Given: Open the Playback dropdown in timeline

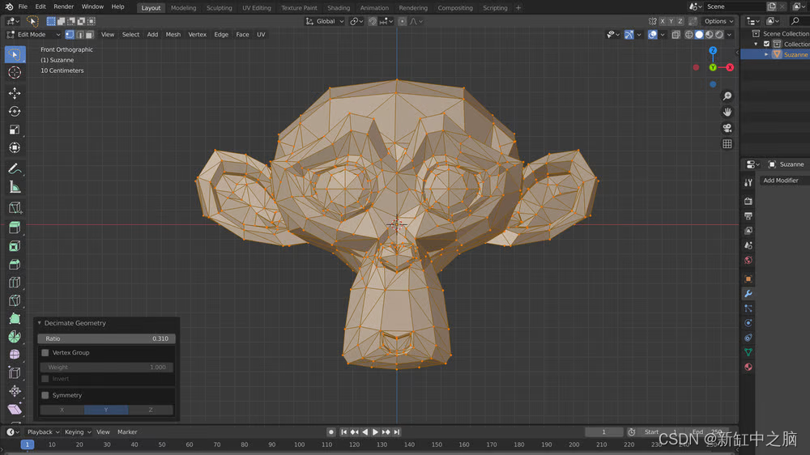Looking at the screenshot, I should (43, 432).
